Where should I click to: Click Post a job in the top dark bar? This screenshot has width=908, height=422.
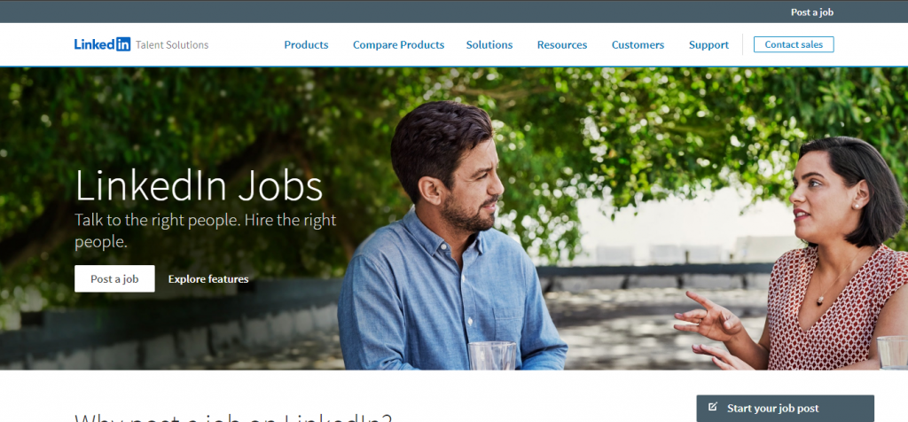812,12
